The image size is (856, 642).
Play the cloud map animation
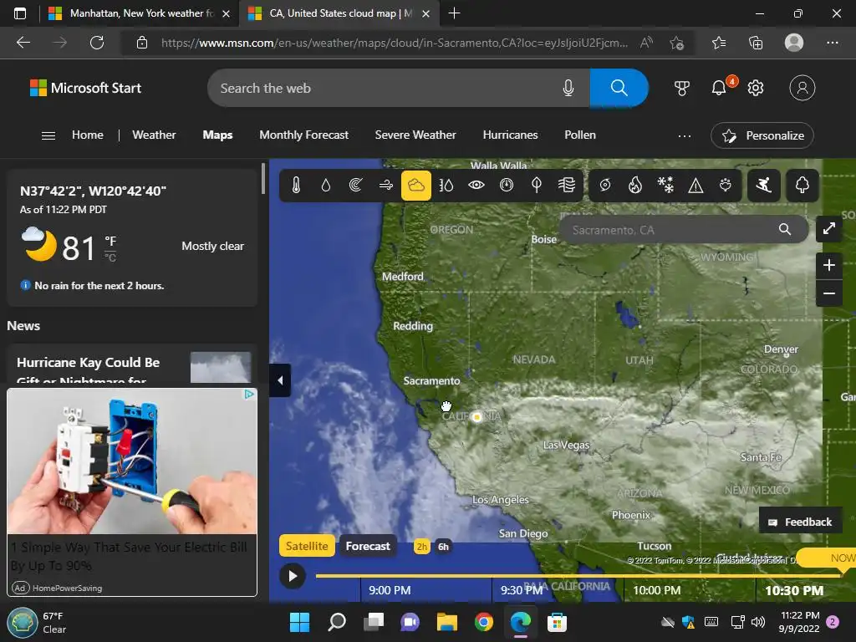(293, 576)
